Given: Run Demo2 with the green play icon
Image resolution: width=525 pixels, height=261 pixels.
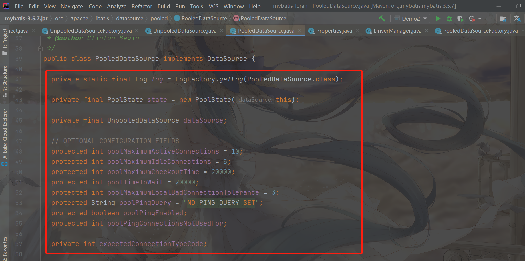Looking at the screenshot, I should pyautogui.click(x=438, y=19).
